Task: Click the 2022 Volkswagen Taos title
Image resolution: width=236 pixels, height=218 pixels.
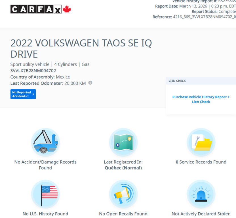Action: click(81, 48)
